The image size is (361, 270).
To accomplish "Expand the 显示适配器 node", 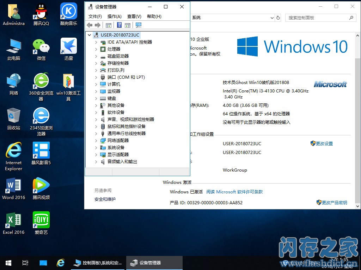I will (96, 155).
